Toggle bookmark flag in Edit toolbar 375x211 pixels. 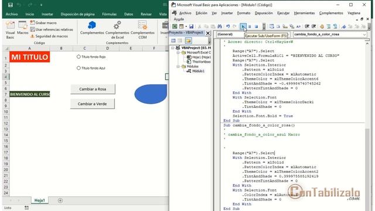344,26
